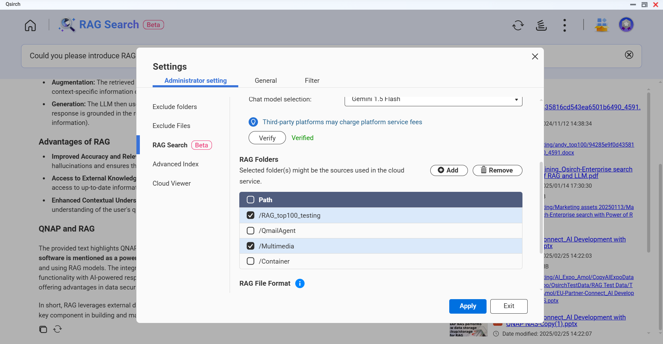
Task: Minimize the Qsirch window
Action: [x=633, y=4]
